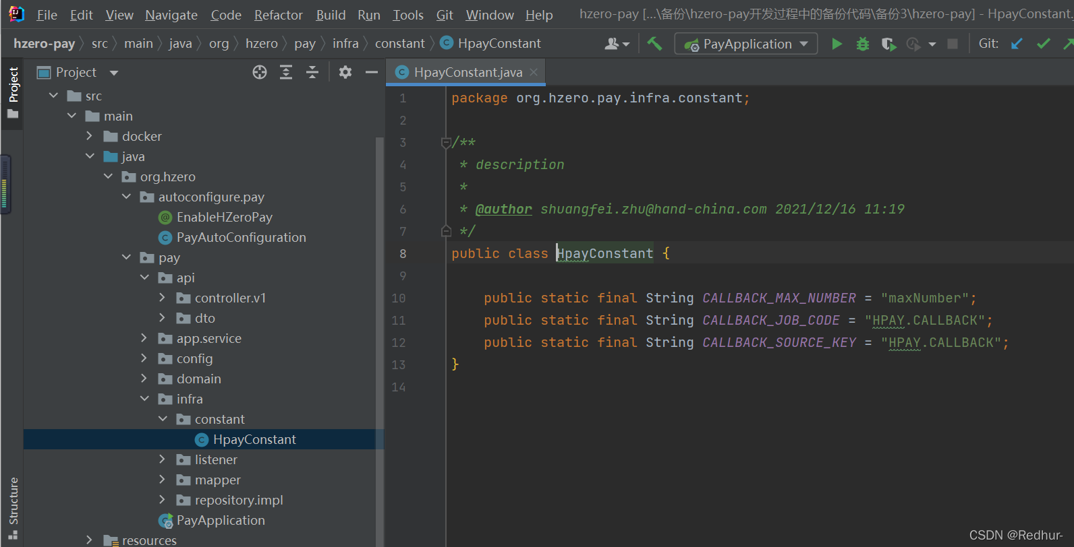Image resolution: width=1074 pixels, height=547 pixels.
Task: Click HpayConstant breadcrumb in navigation bar
Action: [x=499, y=44]
